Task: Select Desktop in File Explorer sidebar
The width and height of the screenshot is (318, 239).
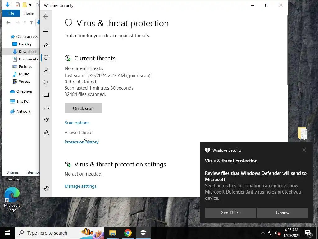Action: (x=22, y=44)
